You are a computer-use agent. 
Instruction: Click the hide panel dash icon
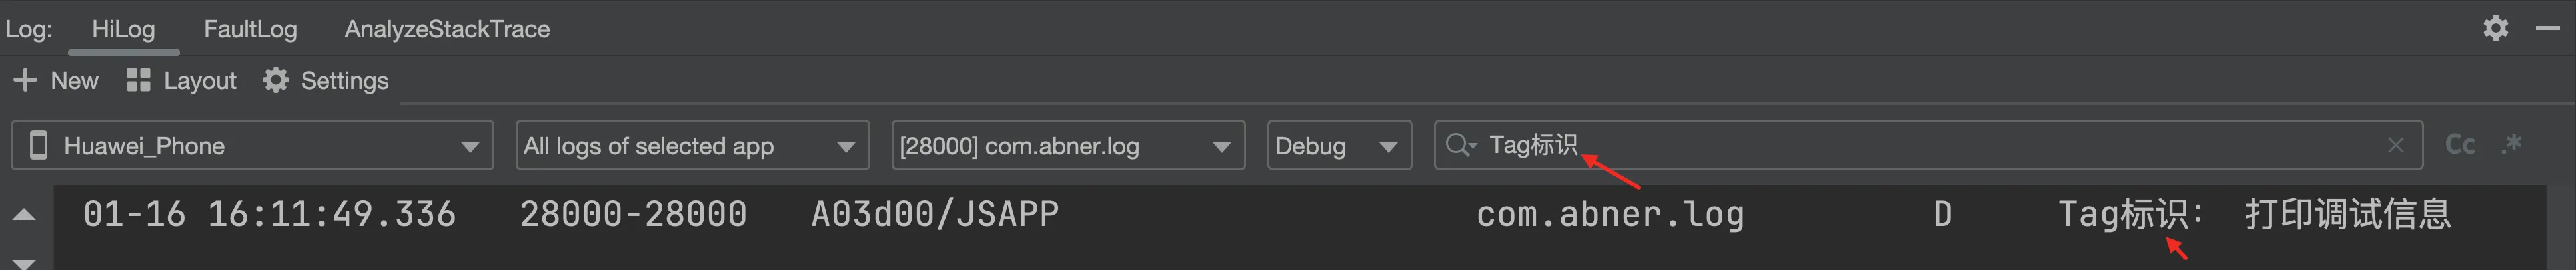[2547, 29]
